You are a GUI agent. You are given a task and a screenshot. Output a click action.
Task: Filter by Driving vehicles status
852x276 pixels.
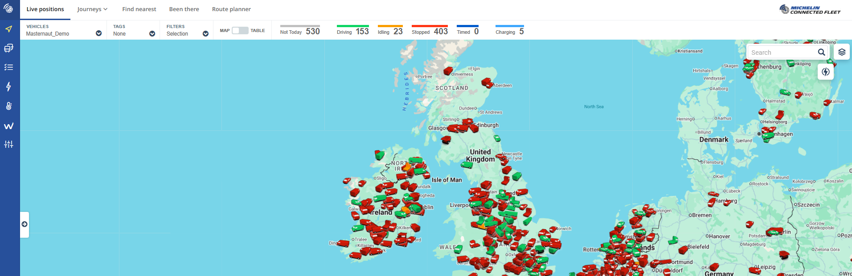click(352, 31)
